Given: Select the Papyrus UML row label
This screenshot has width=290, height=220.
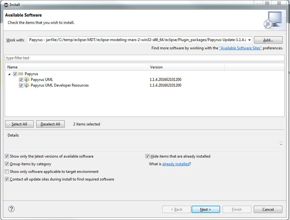Looking at the screenshot, I should click(42, 80).
